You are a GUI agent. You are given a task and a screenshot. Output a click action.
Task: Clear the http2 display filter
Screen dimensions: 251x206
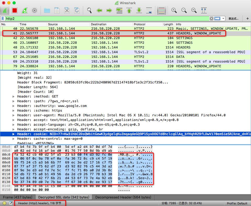coord(212,19)
